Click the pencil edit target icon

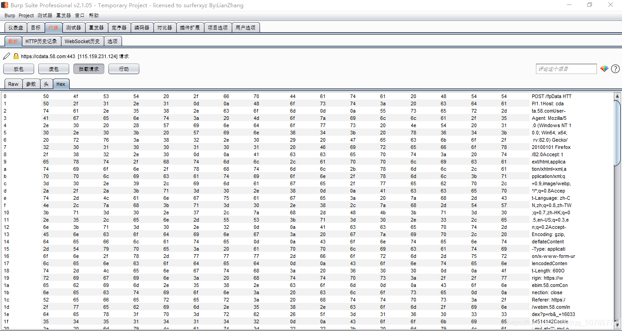(x=6, y=56)
